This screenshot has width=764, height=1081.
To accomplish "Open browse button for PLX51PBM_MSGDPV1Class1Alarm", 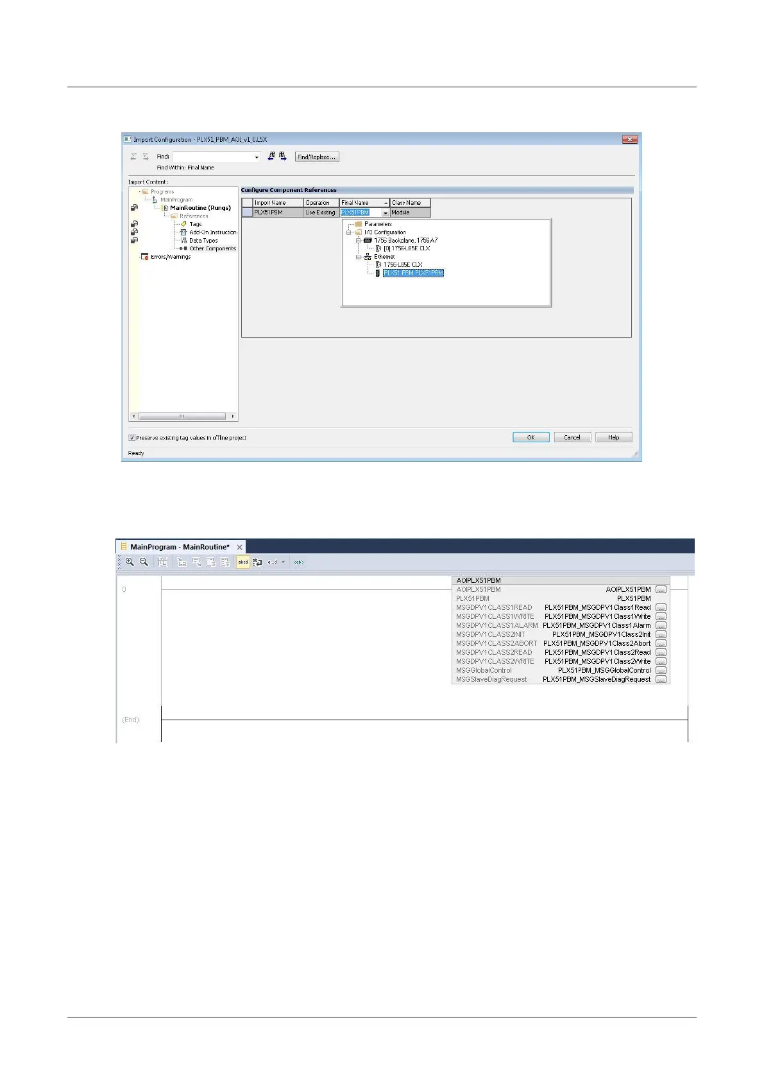I will (x=661, y=625).
